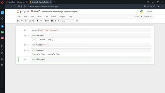Viewport: 165px width, 93px height.
Task: Open Opera sidebar flow send icon
Action: coord(2,46)
